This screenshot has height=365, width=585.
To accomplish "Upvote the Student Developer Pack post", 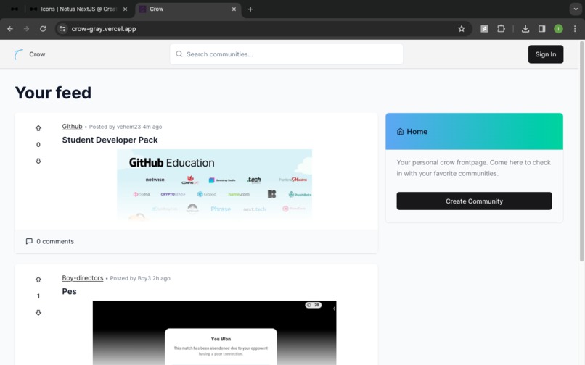I will [38, 128].
